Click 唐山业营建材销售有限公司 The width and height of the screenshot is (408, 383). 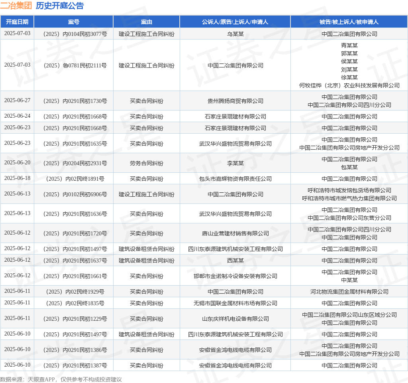235,233
